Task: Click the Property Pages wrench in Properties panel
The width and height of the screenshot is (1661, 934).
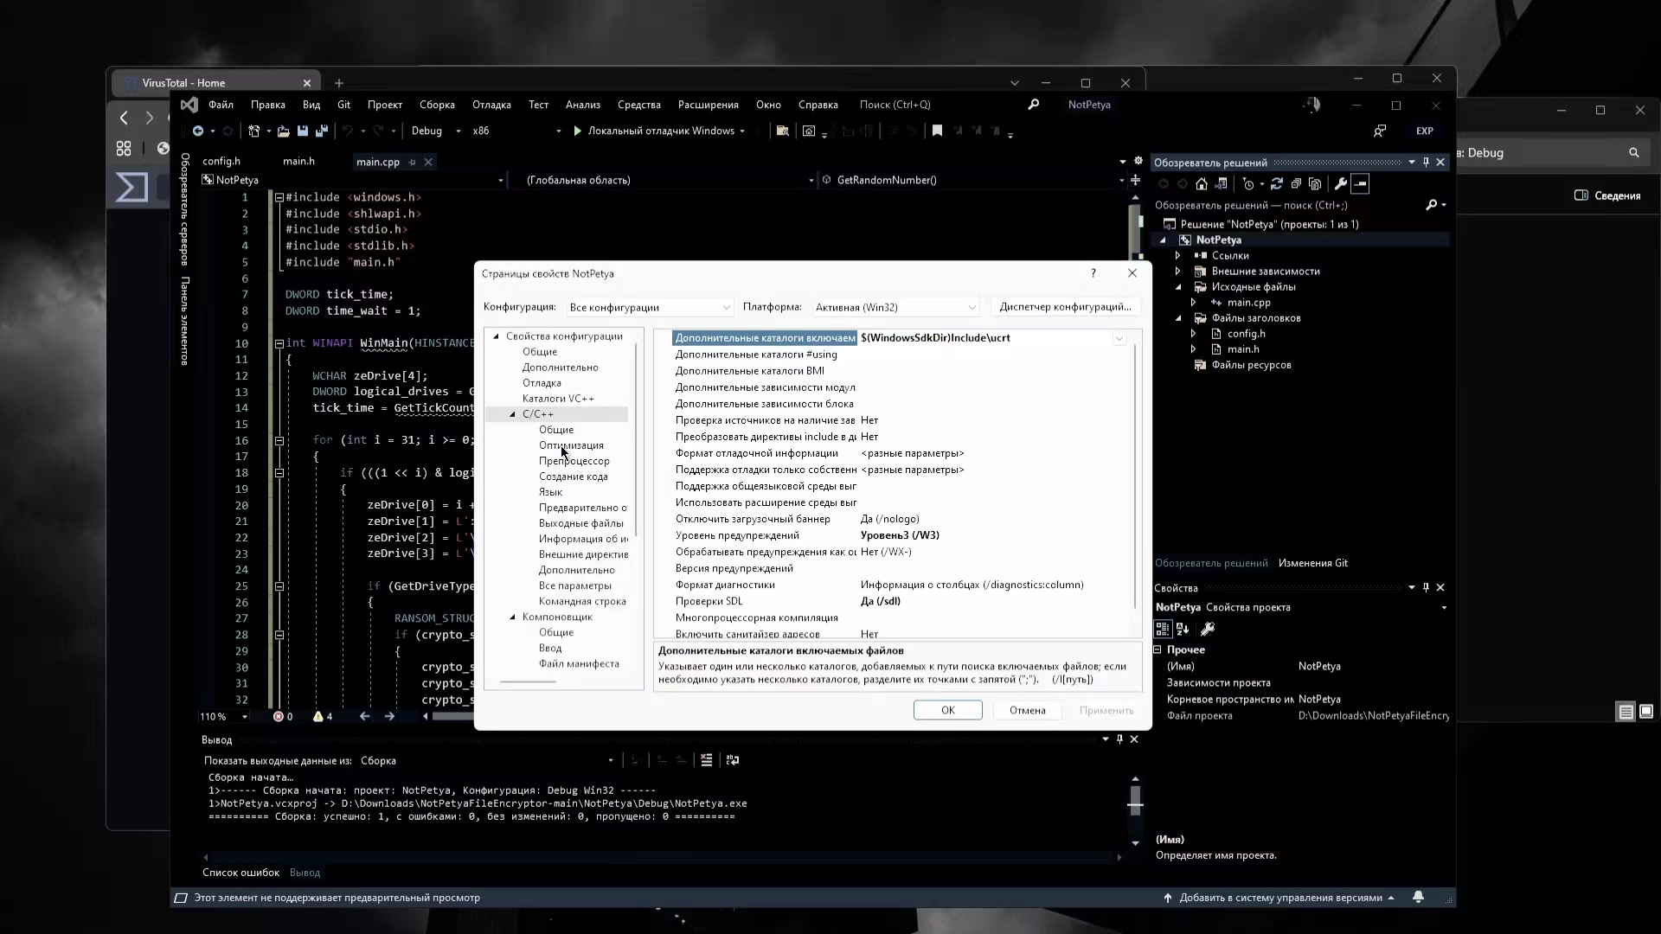Action: (1208, 630)
